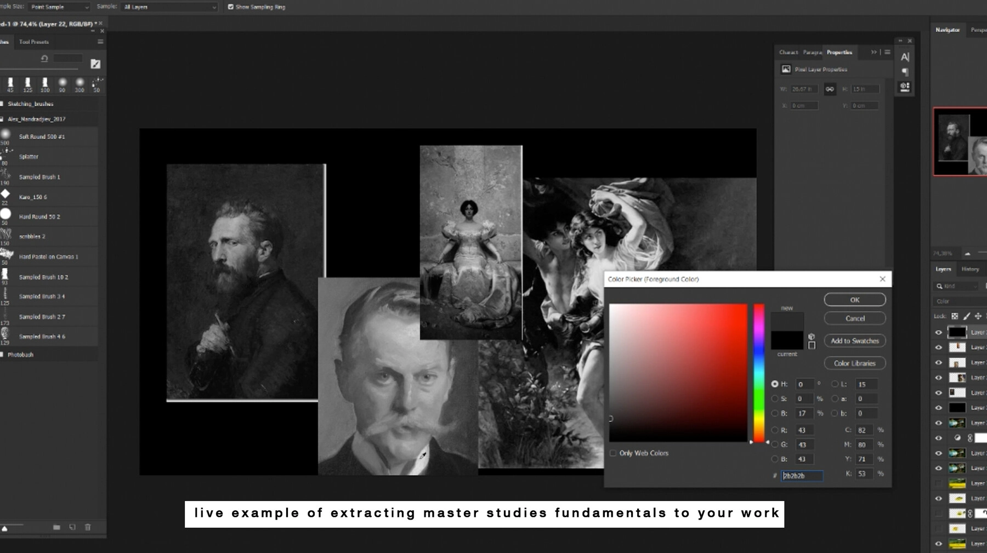Expand hidden tabs with the >> chevron

pyautogui.click(x=873, y=52)
